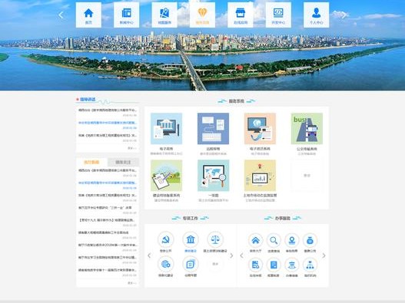Open the online application form icon
The height and width of the screenshot is (303, 405).
pyautogui.click(x=255, y=265)
